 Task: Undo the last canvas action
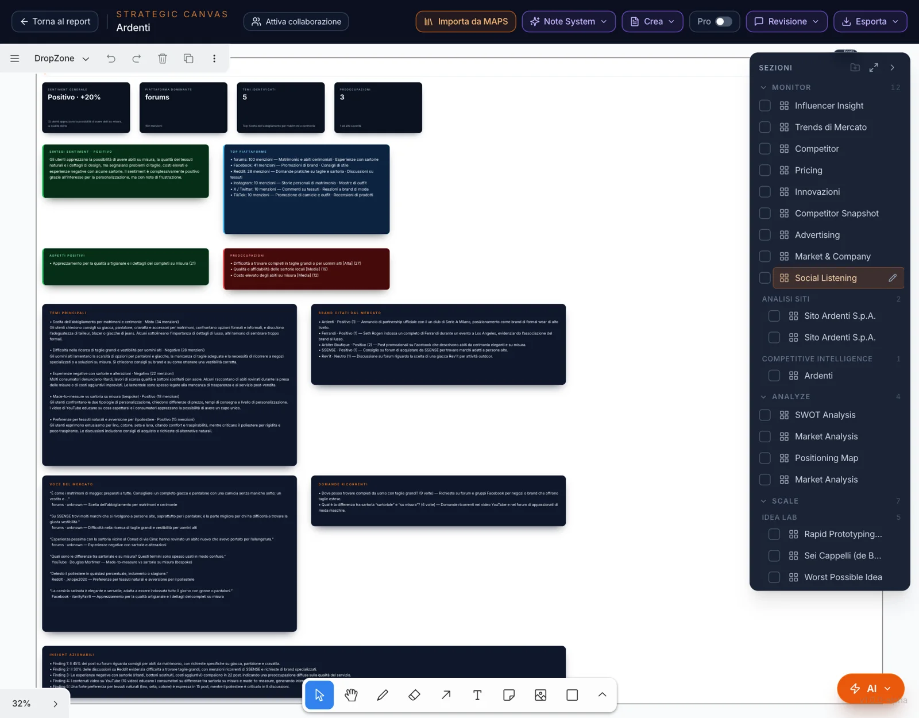(x=111, y=59)
